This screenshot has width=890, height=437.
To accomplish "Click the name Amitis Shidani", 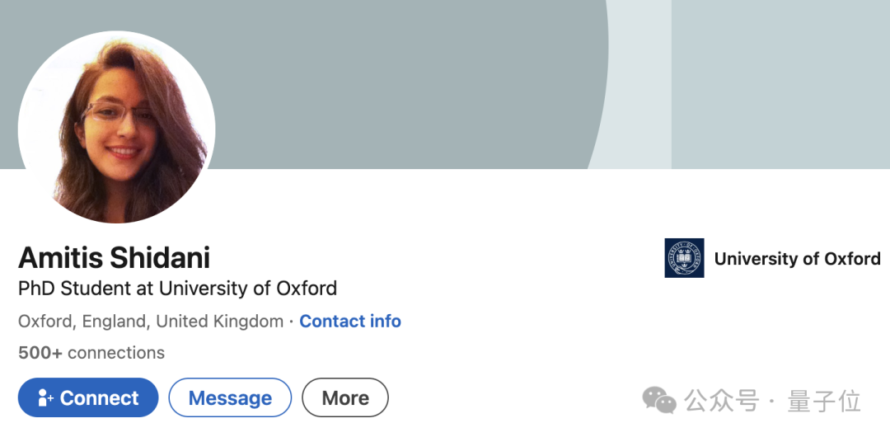I will click(x=114, y=258).
